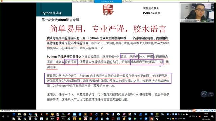Viewport: 216px width, 121px height.
Task: Click the taskbar clock showing the date
Action: coord(206,117)
